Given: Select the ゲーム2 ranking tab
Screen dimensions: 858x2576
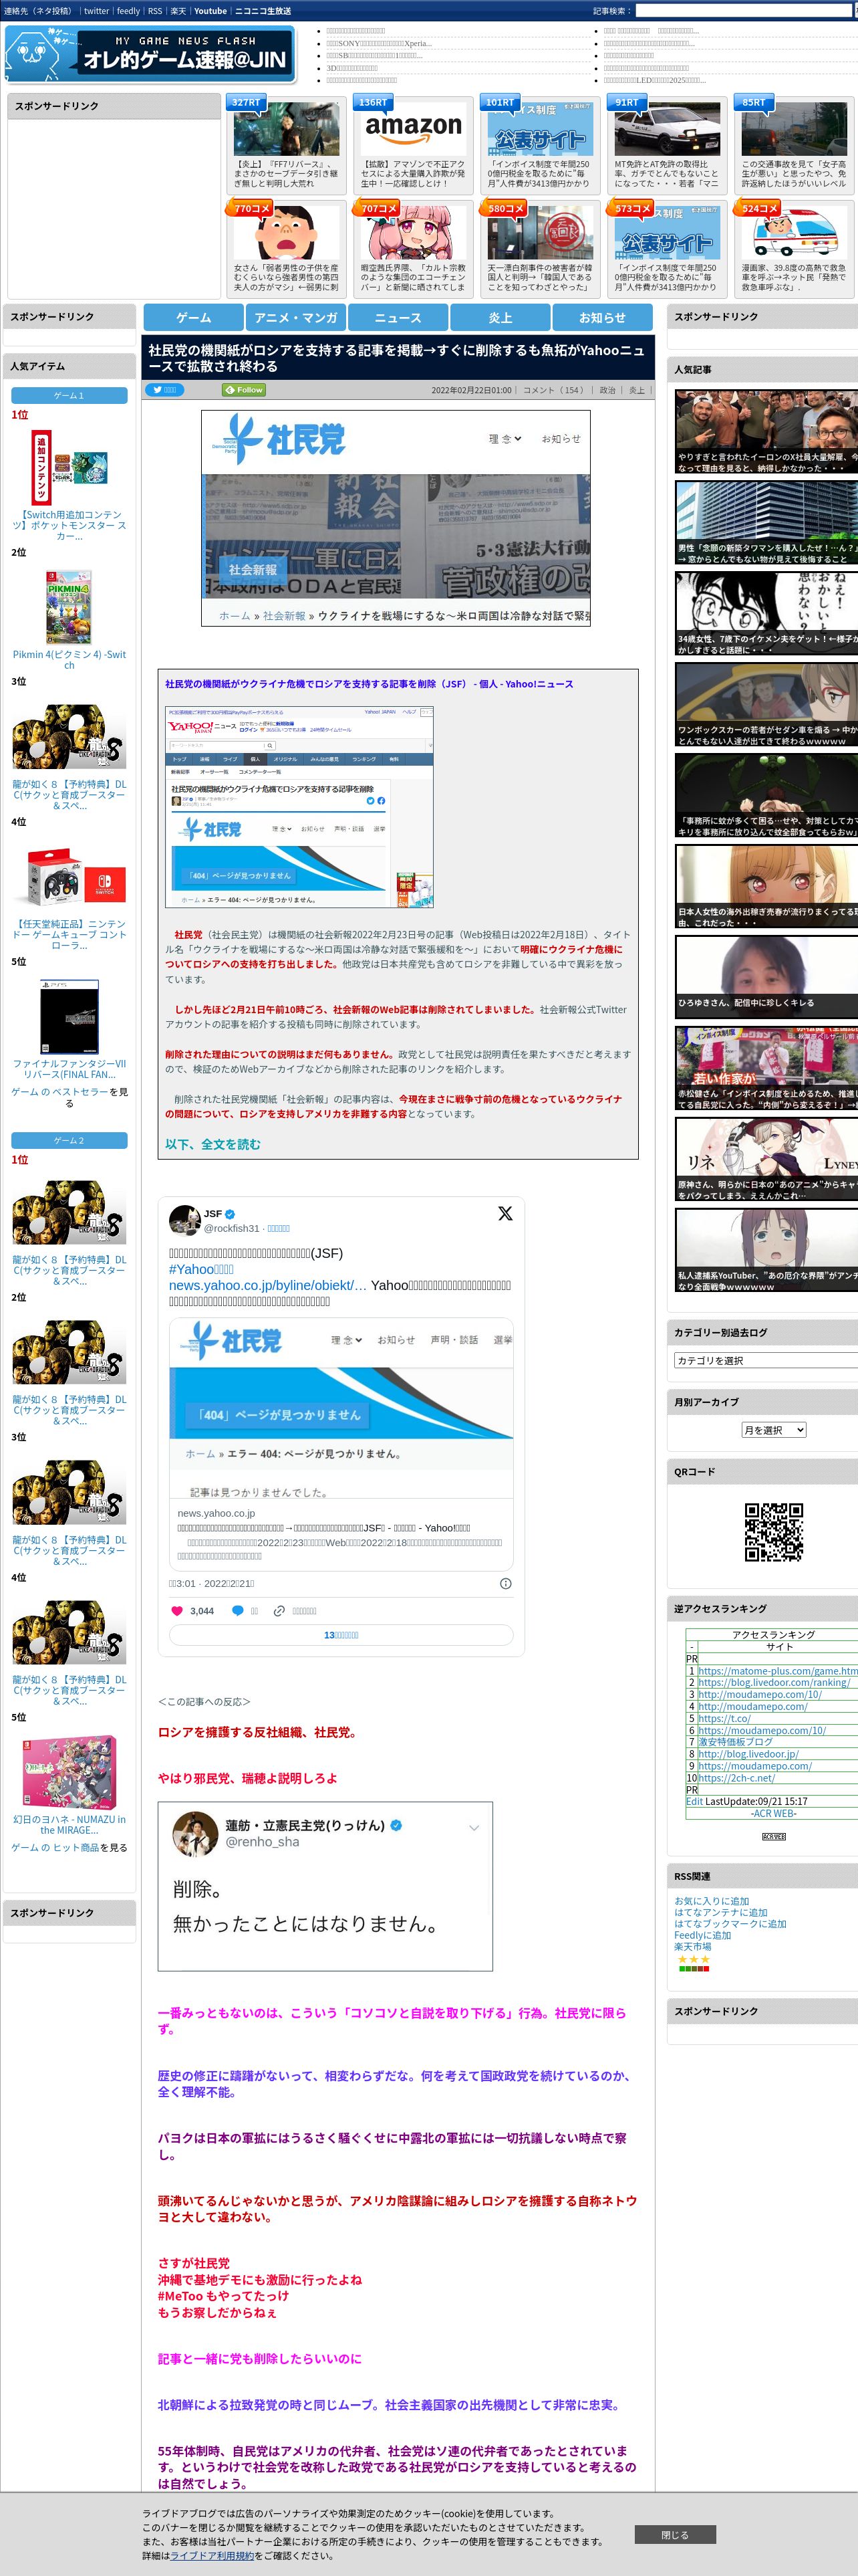Looking at the screenshot, I should (x=69, y=1140).
